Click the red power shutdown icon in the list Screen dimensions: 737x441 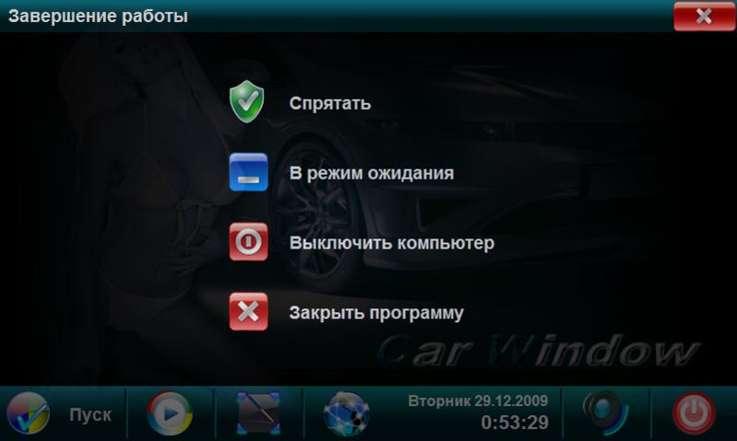point(248,241)
